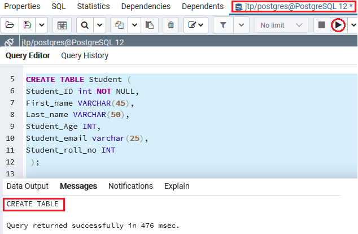Open the Explain tab
The image size is (358, 234).
[177, 186]
